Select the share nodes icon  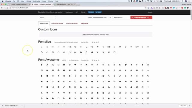[53, 87]
